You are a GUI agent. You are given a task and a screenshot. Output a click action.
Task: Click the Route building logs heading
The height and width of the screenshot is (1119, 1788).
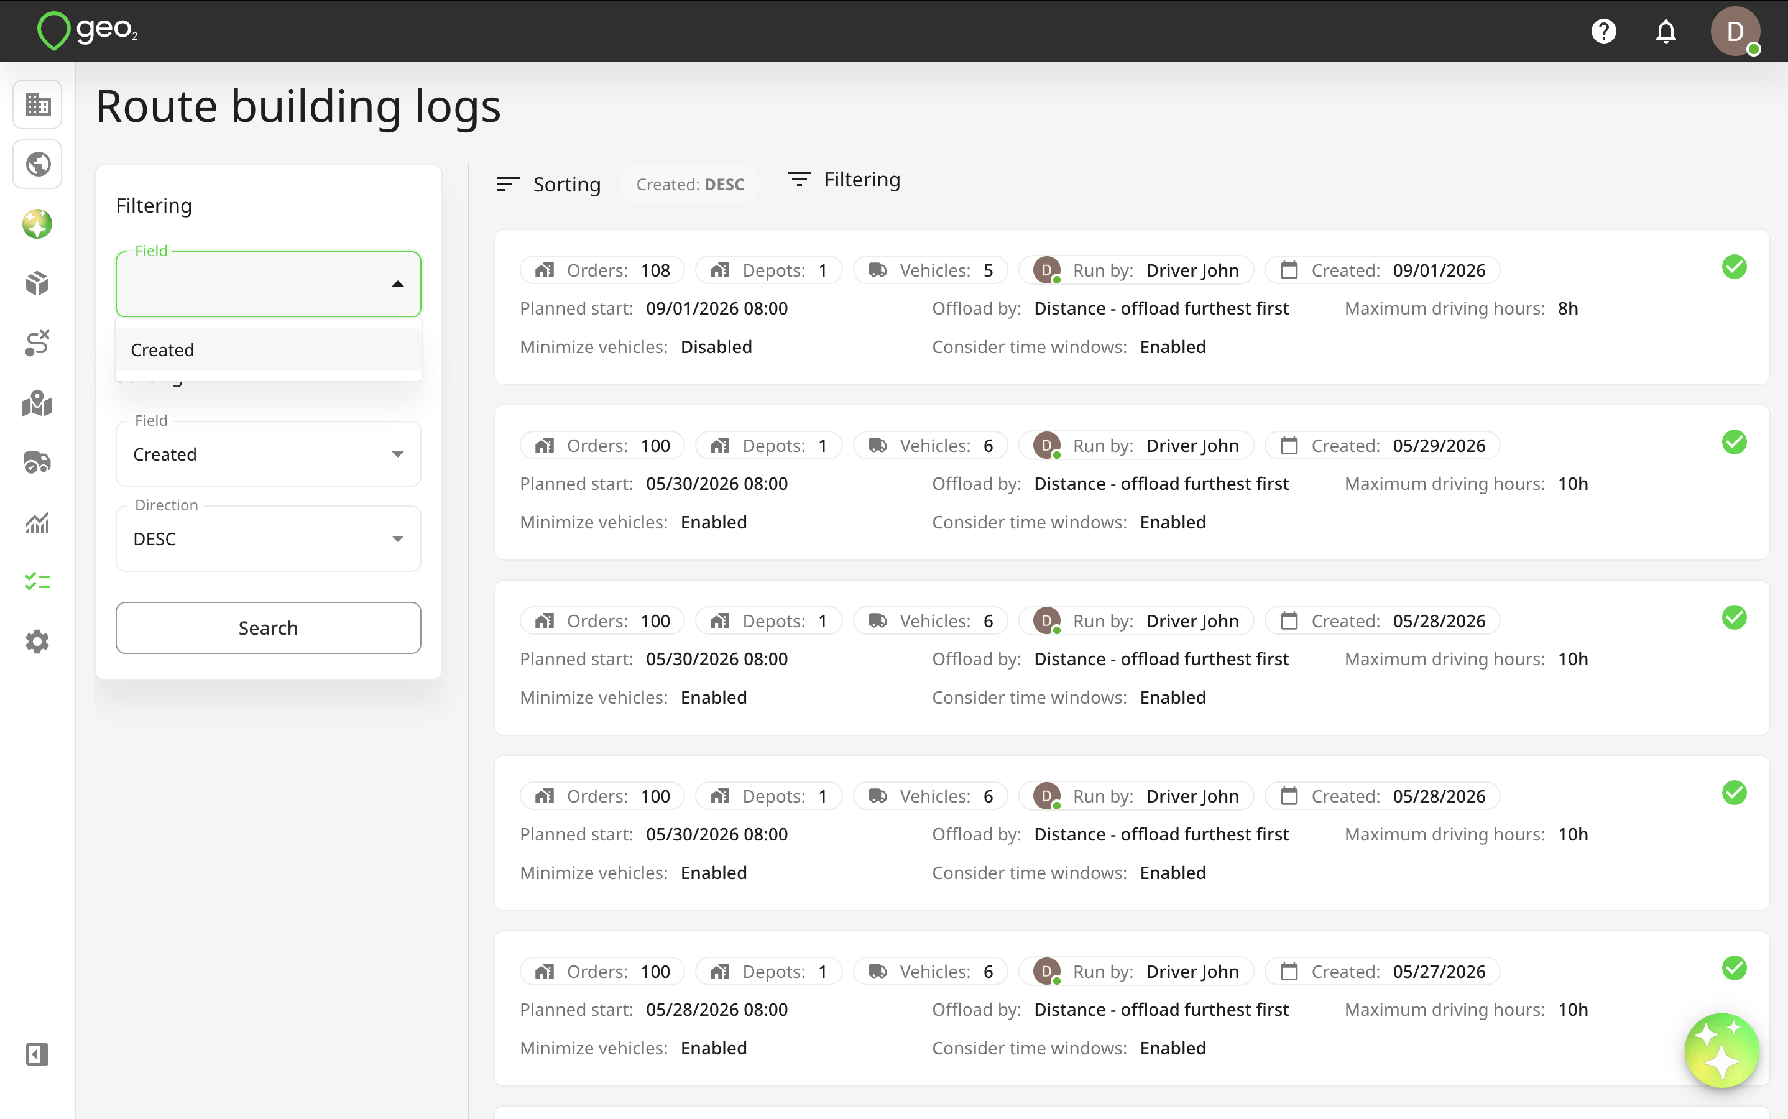[298, 106]
